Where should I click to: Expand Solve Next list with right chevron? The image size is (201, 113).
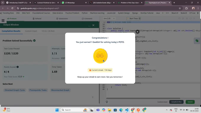(93, 97)
